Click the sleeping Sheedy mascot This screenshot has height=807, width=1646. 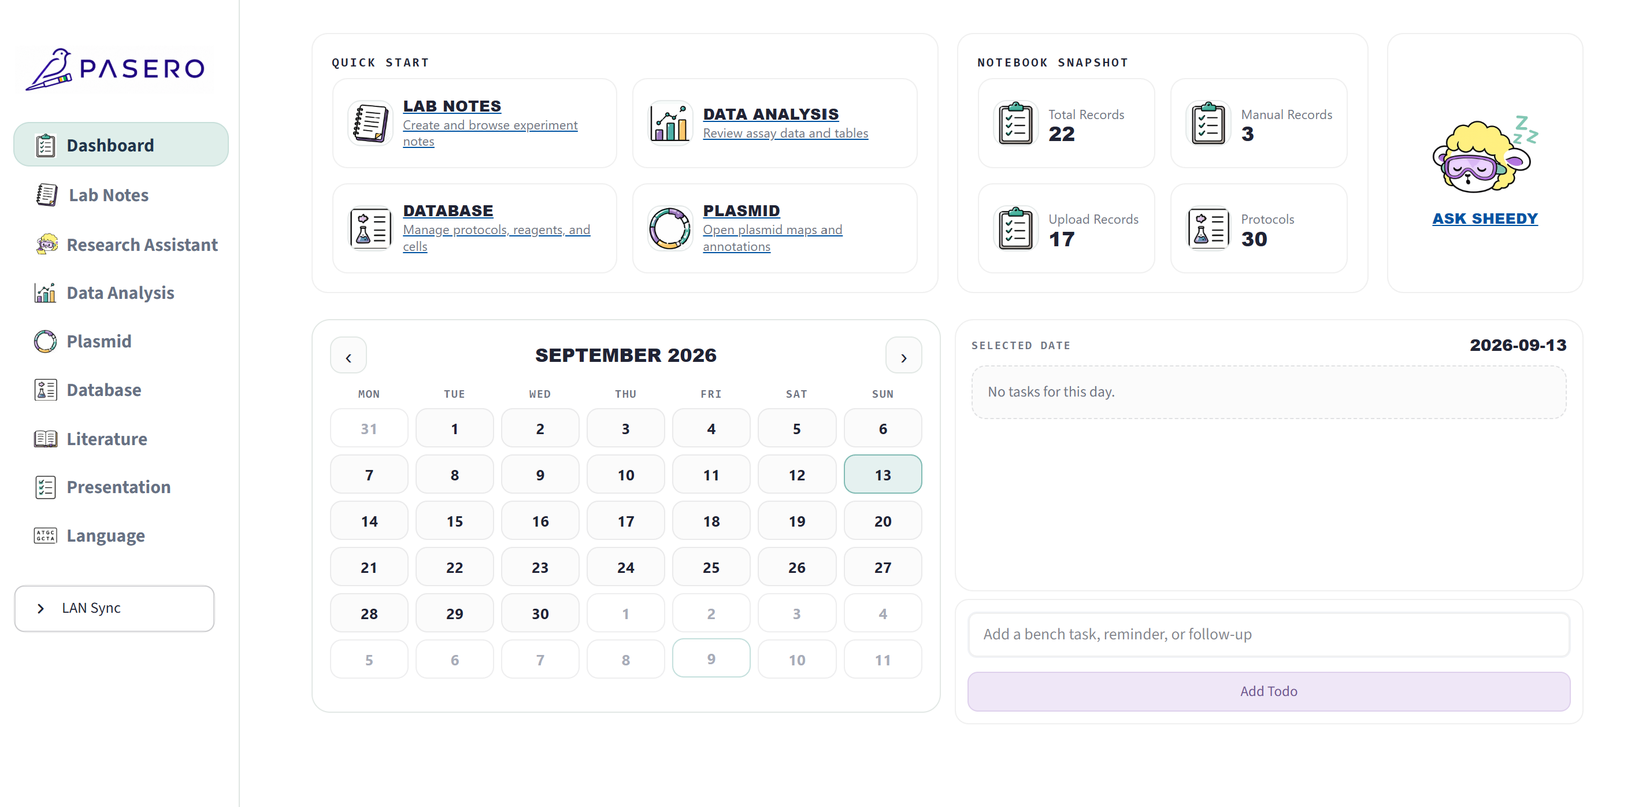(1484, 156)
